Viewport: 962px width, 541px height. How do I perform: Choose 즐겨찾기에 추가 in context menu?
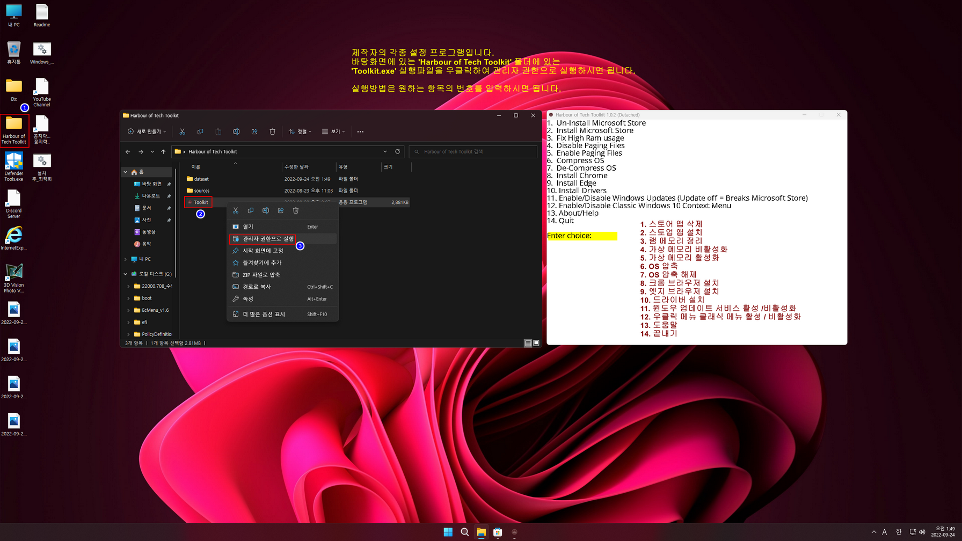coord(283,263)
